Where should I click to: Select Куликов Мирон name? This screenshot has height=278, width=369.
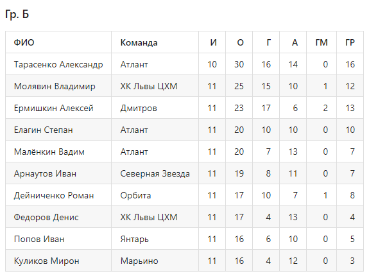(47, 261)
